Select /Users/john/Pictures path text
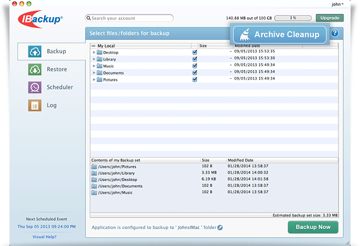This screenshot has width=360, height=246. coord(117,167)
